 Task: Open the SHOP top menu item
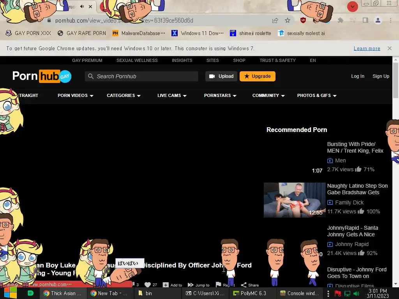pos(239,60)
